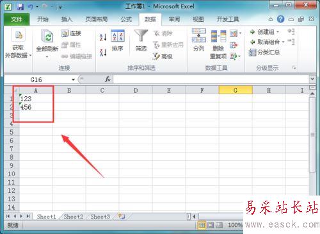This screenshot has height=234, width=320.
Task: Click 分类汇总 (Subtotal) button
Action: pos(264,52)
